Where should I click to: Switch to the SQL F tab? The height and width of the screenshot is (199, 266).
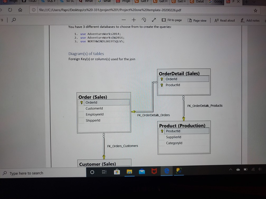tap(49, 2)
